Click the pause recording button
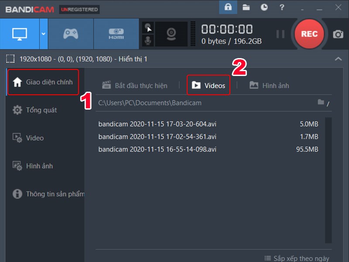The height and width of the screenshot is (262, 349). point(280,34)
